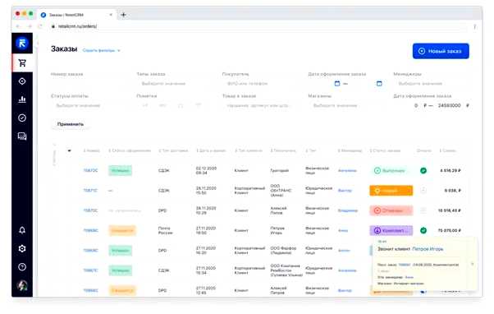Open order number link in Алексей Попов row
494x314 pixels.
click(x=90, y=210)
